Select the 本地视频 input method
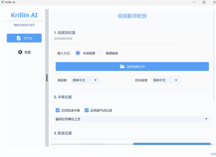Screen dimensions: 216x157 pos(78,53)
